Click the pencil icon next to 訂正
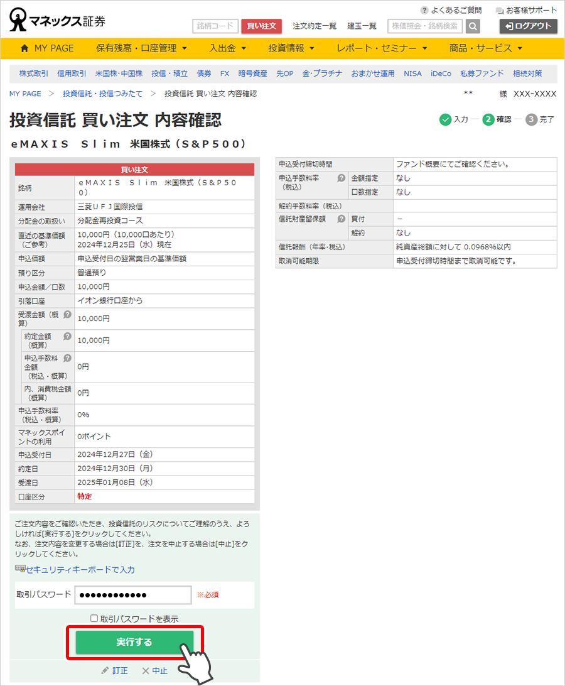Viewport: 565px width, 686px height. pyautogui.click(x=105, y=671)
